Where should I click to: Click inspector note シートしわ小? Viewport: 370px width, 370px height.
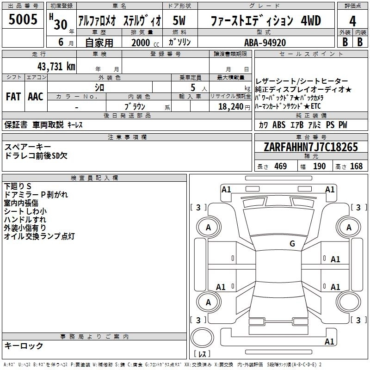[x=25, y=211]
